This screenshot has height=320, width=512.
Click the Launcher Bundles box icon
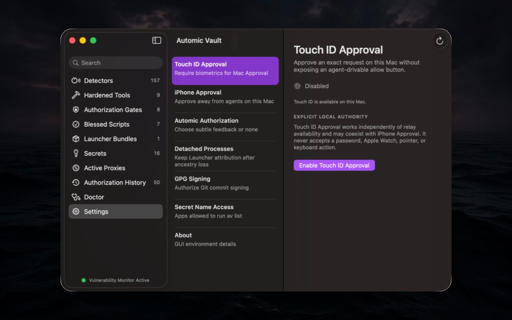[x=76, y=139]
